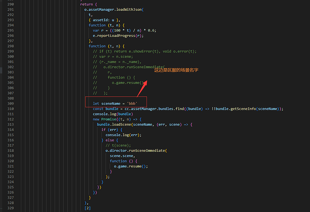Click 'bundle.loadScene(sceneName,' call
This screenshot has width=310, height=212.
pos(125,125)
